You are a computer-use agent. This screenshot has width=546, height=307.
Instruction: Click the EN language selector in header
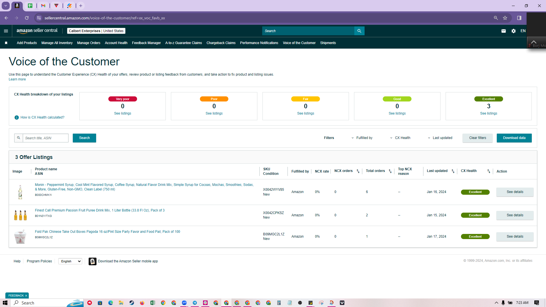point(523,31)
